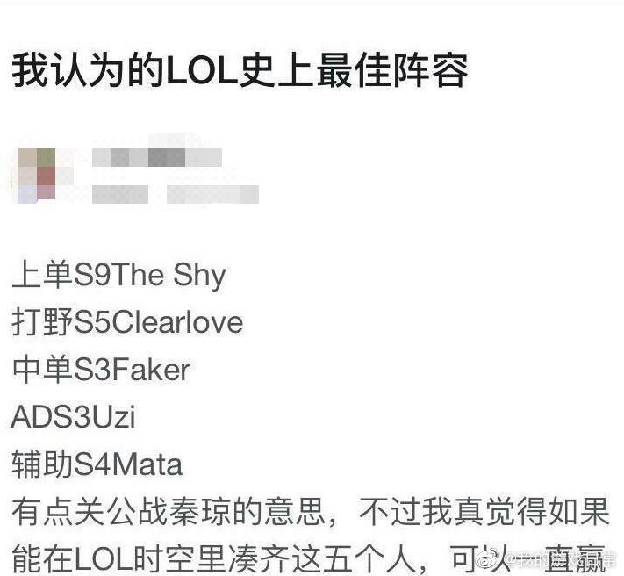Click the 辅助S4Mata line
Viewport: 624px width, 576px height.
(x=97, y=464)
